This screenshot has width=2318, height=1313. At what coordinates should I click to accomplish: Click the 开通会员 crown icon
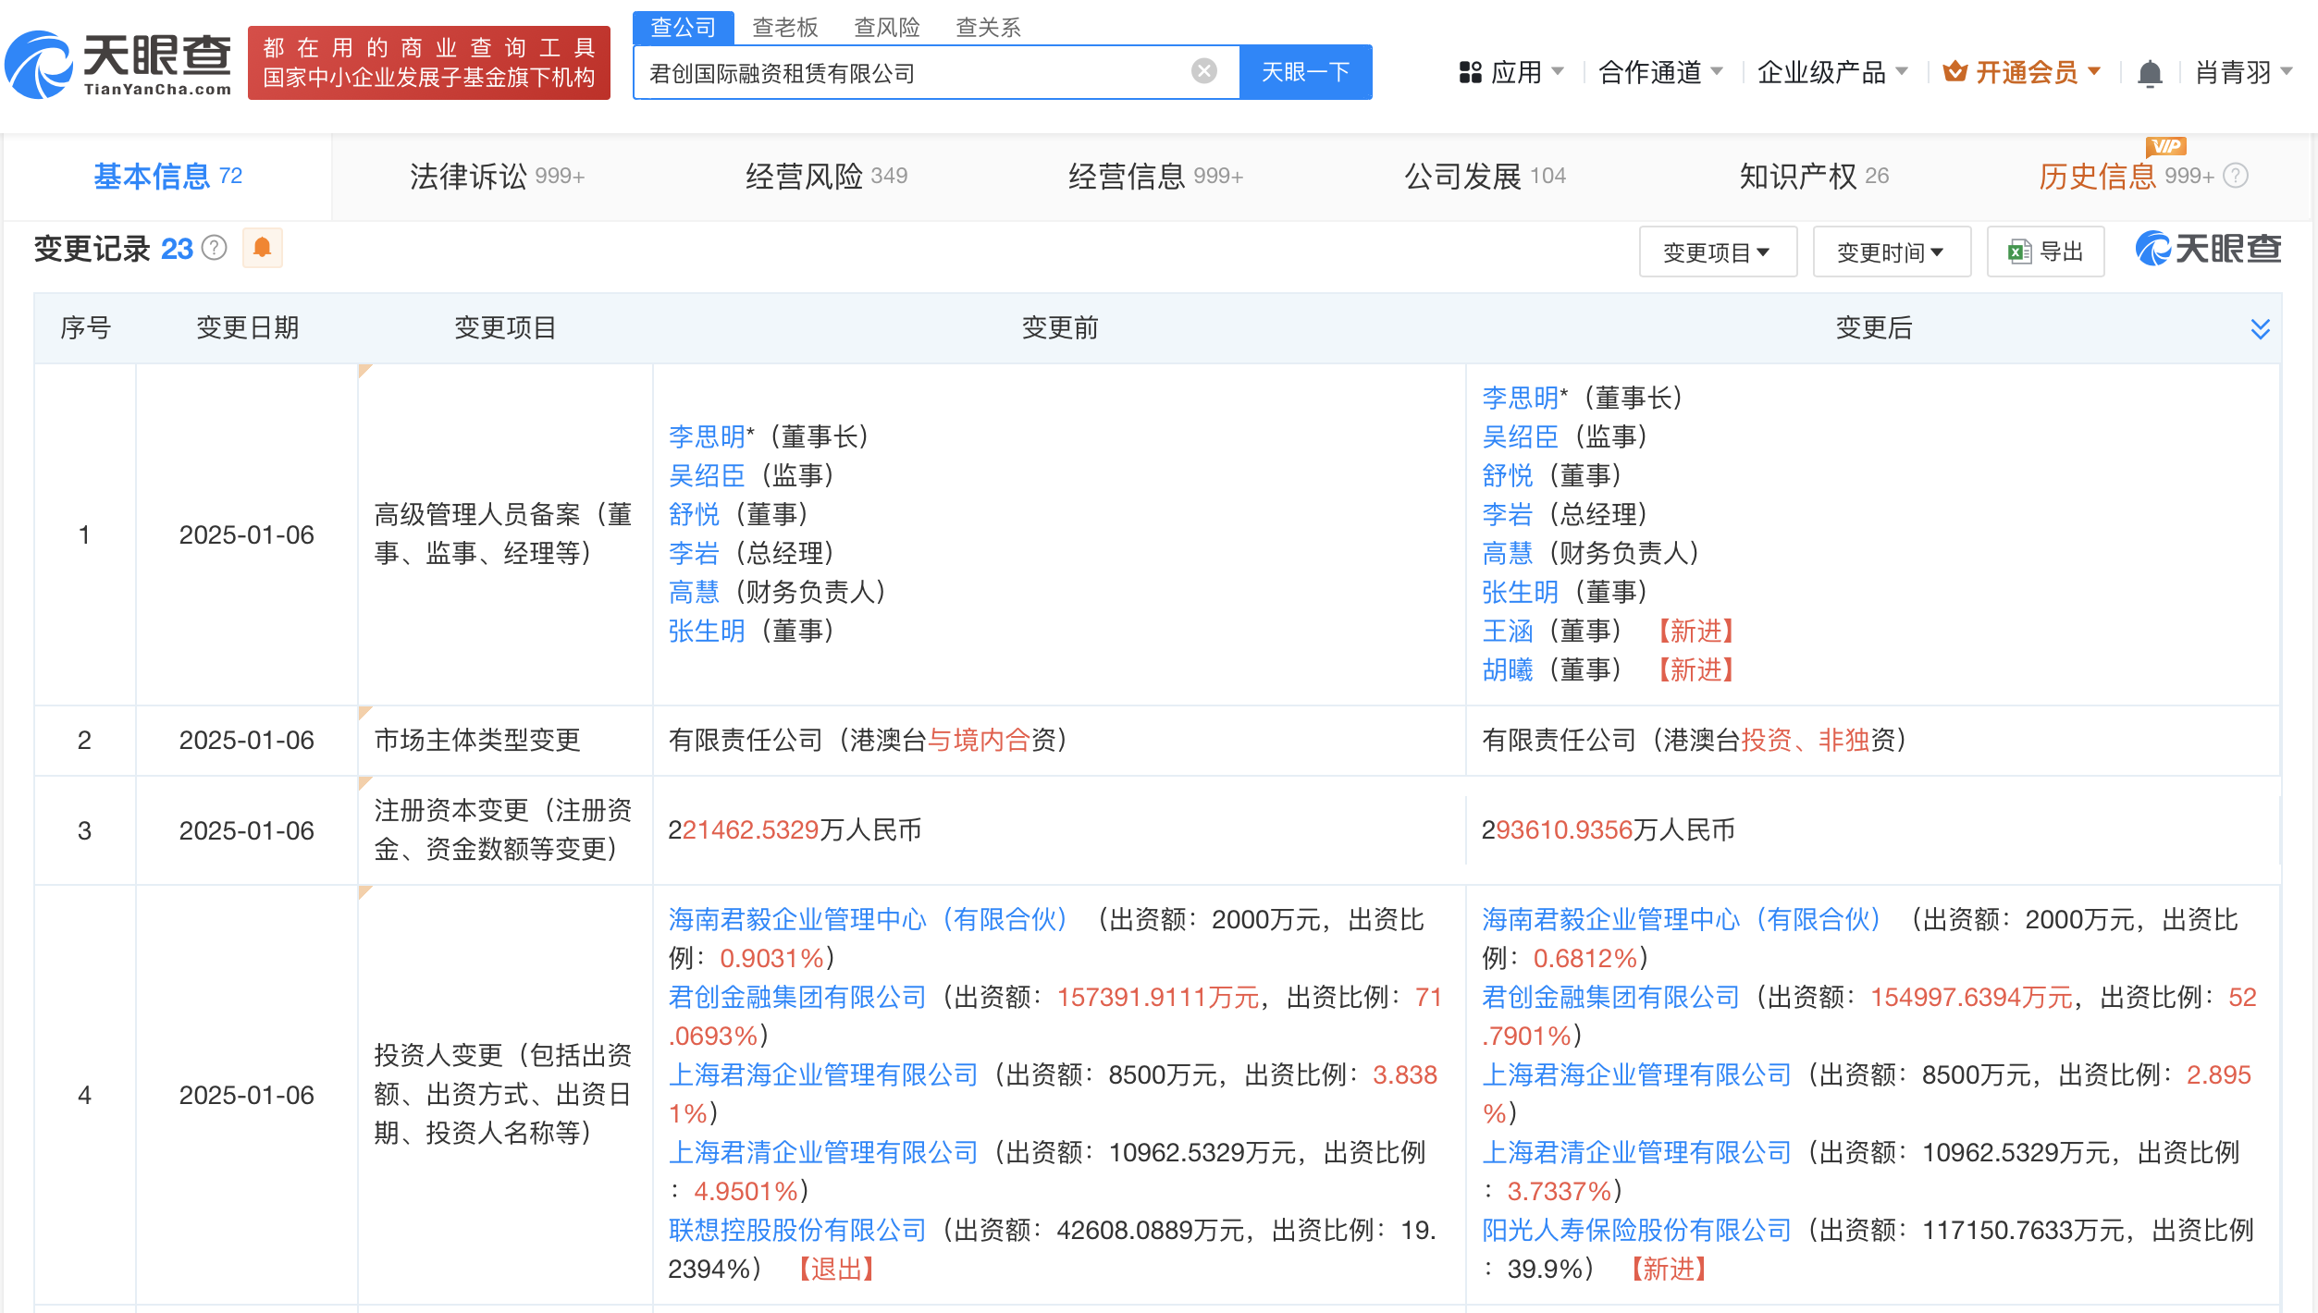pyautogui.click(x=1954, y=71)
